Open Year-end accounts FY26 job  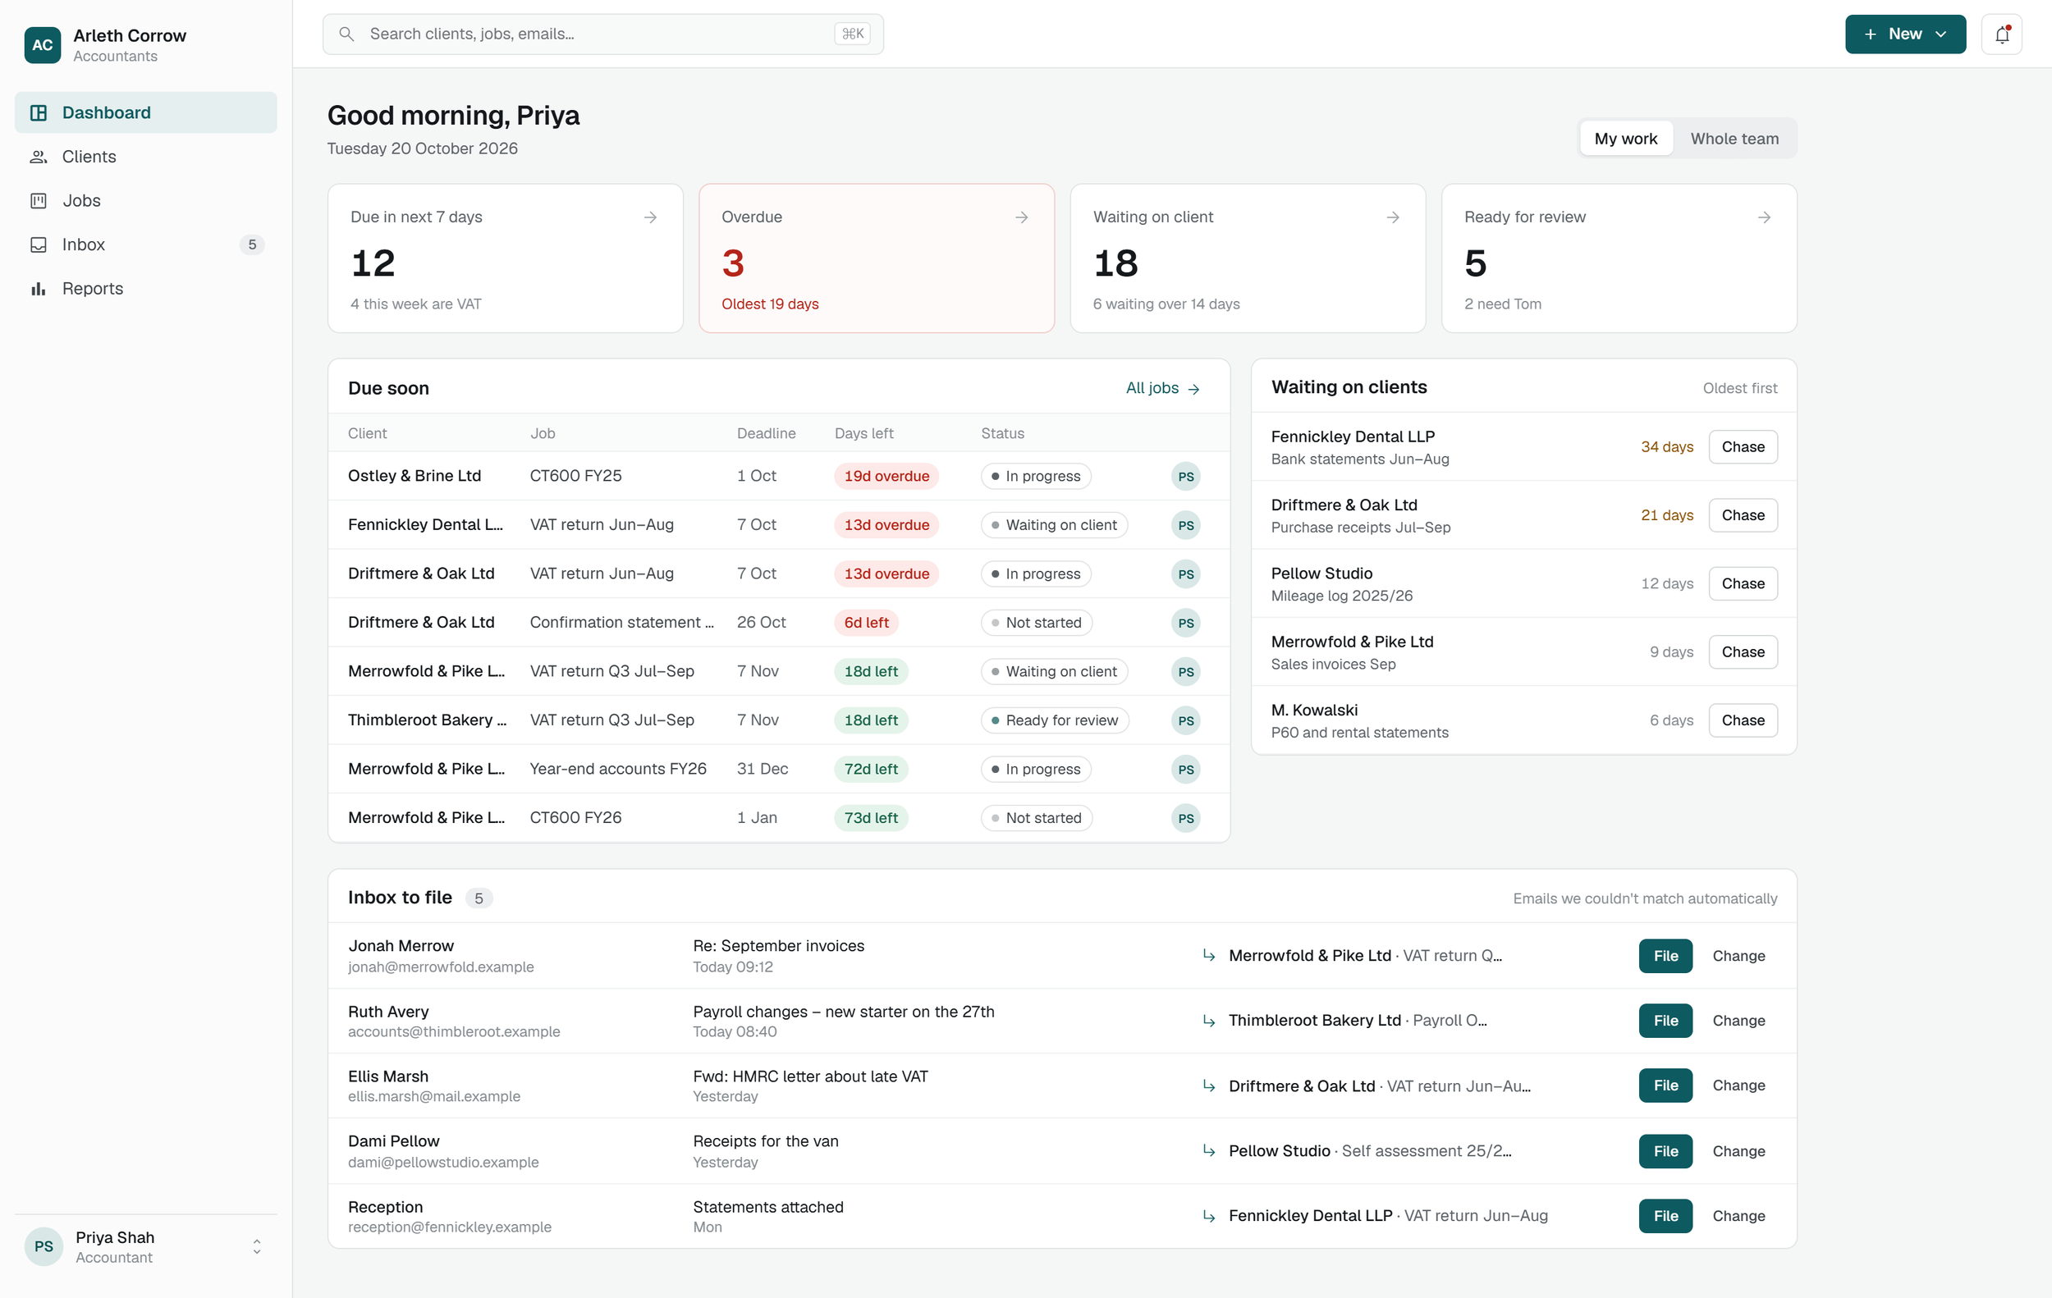(618, 769)
